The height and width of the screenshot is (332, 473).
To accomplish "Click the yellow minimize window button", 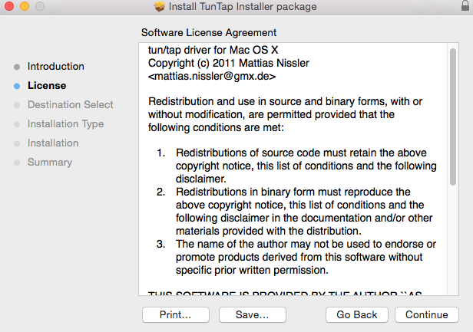I will 25,6.
